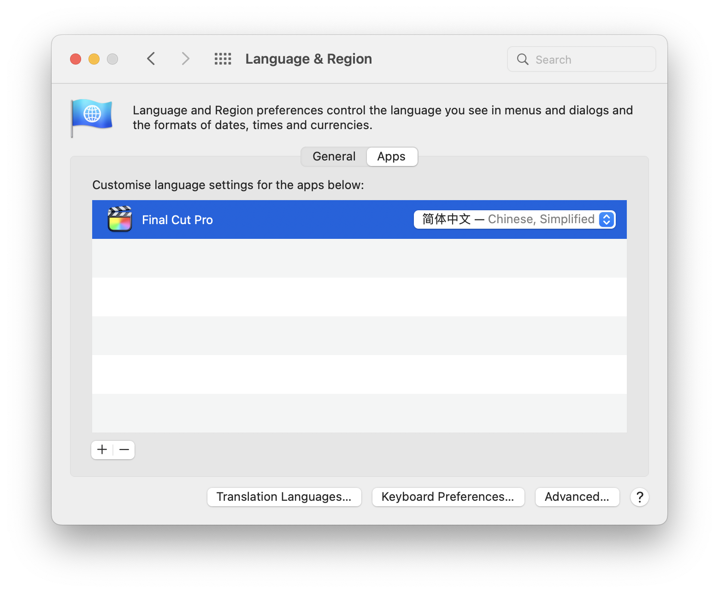Image resolution: width=719 pixels, height=593 pixels.
Task: Click the yellow minimize traffic light
Action: click(x=94, y=59)
